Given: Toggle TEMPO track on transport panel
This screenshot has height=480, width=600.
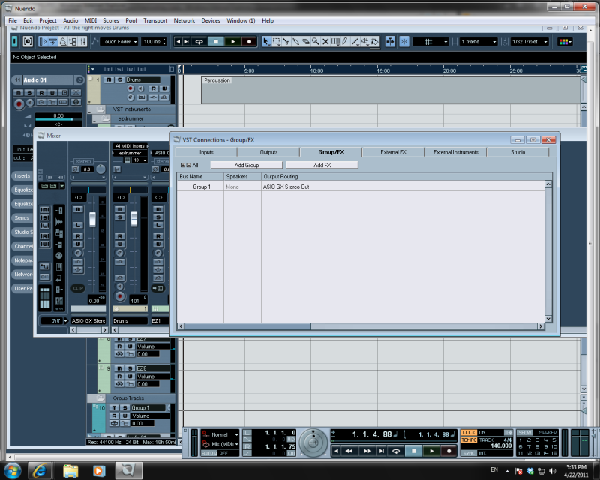Looking at the screenshot, I should click(x=468, y=439).
